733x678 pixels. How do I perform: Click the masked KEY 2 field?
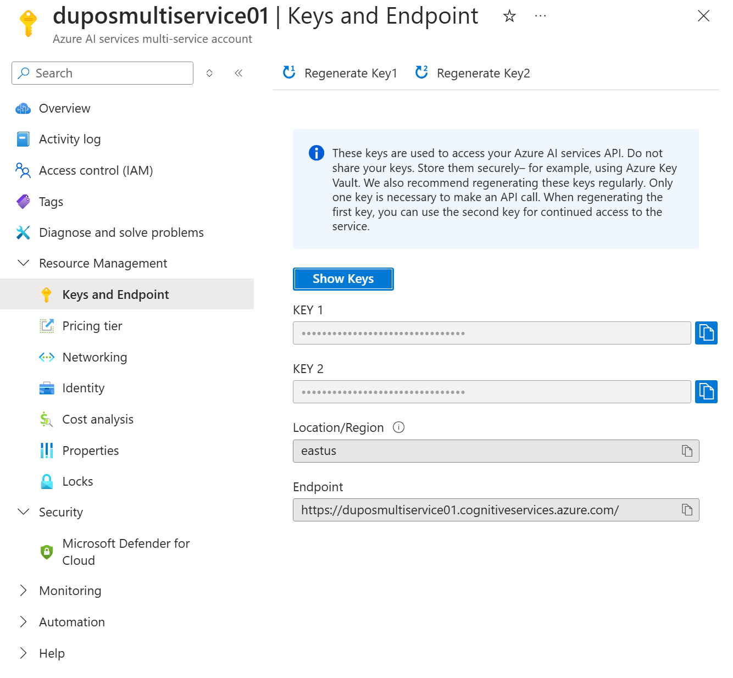492,392
